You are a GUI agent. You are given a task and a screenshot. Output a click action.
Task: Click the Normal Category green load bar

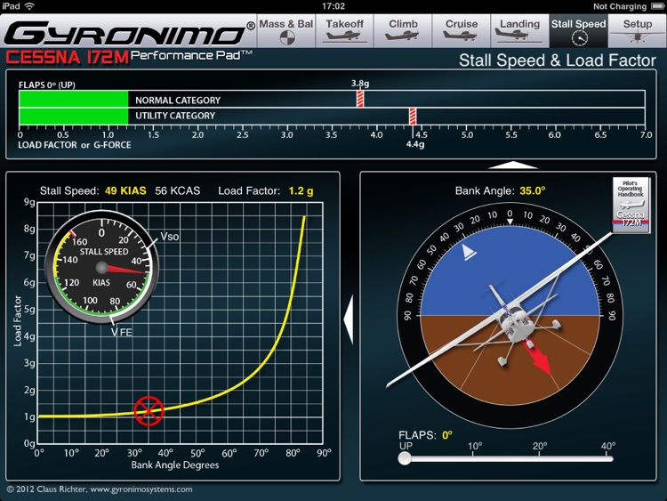pos(74,99)
